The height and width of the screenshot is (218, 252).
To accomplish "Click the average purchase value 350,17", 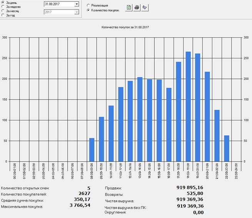I will [82, 200].
